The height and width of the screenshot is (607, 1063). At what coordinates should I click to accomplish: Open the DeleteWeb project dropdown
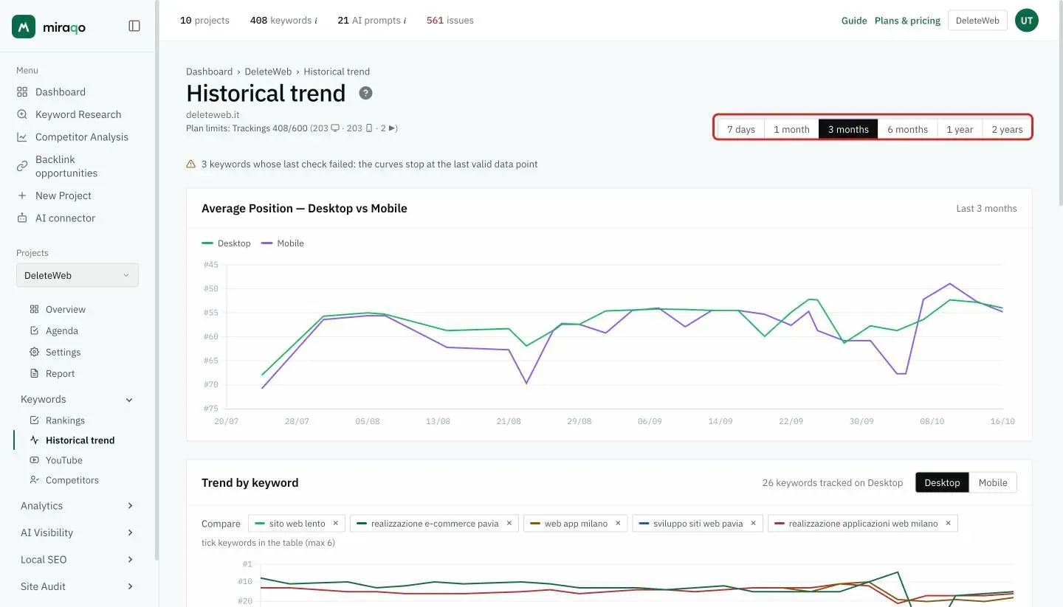pos(78,275)
